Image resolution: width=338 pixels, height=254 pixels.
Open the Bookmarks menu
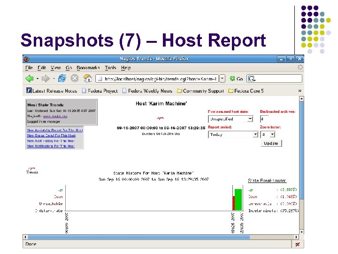(88, 68)
